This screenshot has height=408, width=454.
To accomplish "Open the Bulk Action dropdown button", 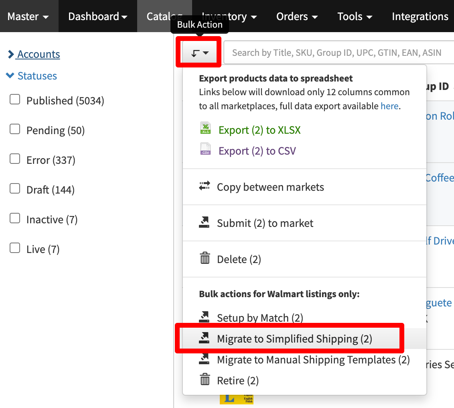I will [x=200, y=53].
